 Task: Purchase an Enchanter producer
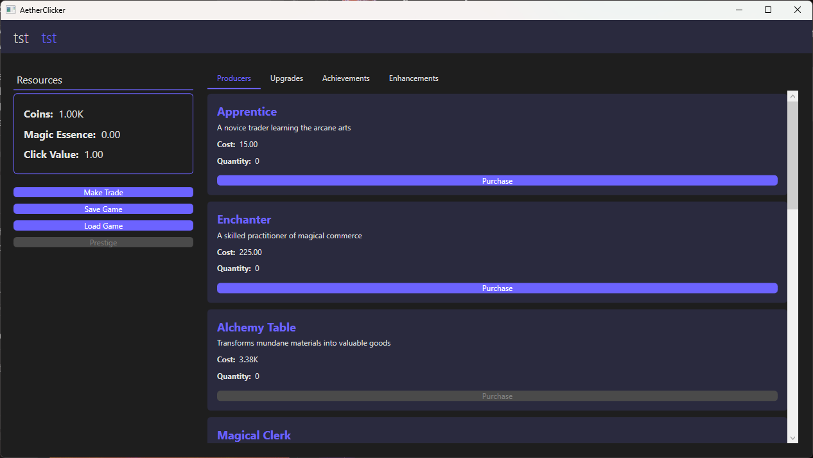(x=497, y=288)
